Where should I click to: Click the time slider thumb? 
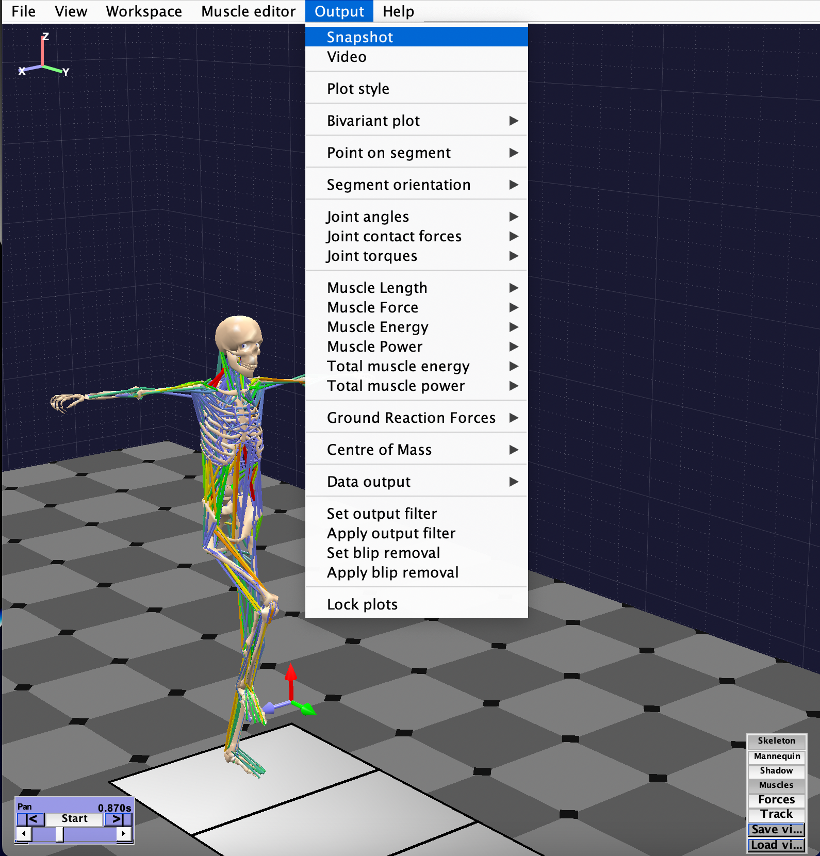[x=59, y=834]
